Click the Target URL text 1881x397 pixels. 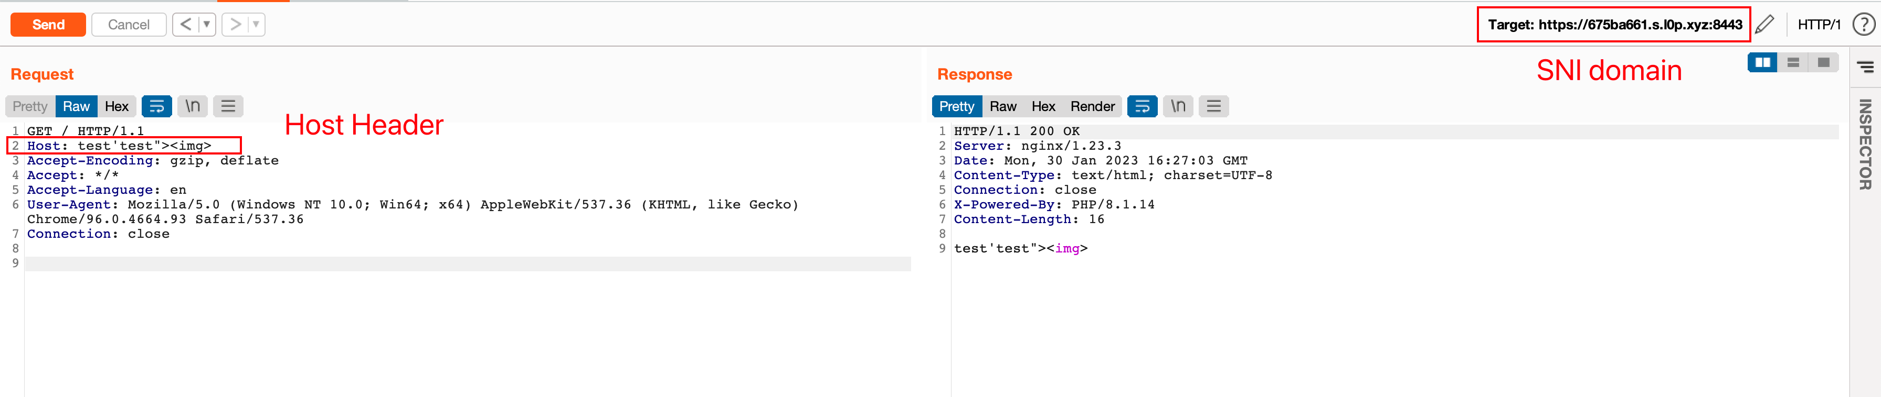(x=1614, y=25)
